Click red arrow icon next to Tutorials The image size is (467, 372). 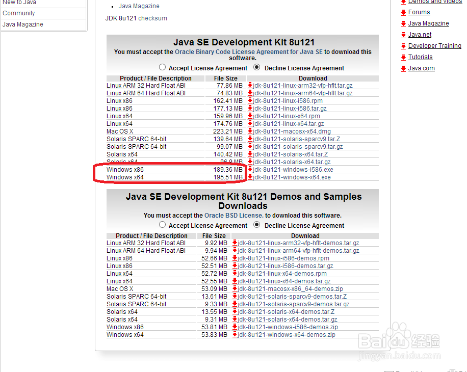(404, 58)
